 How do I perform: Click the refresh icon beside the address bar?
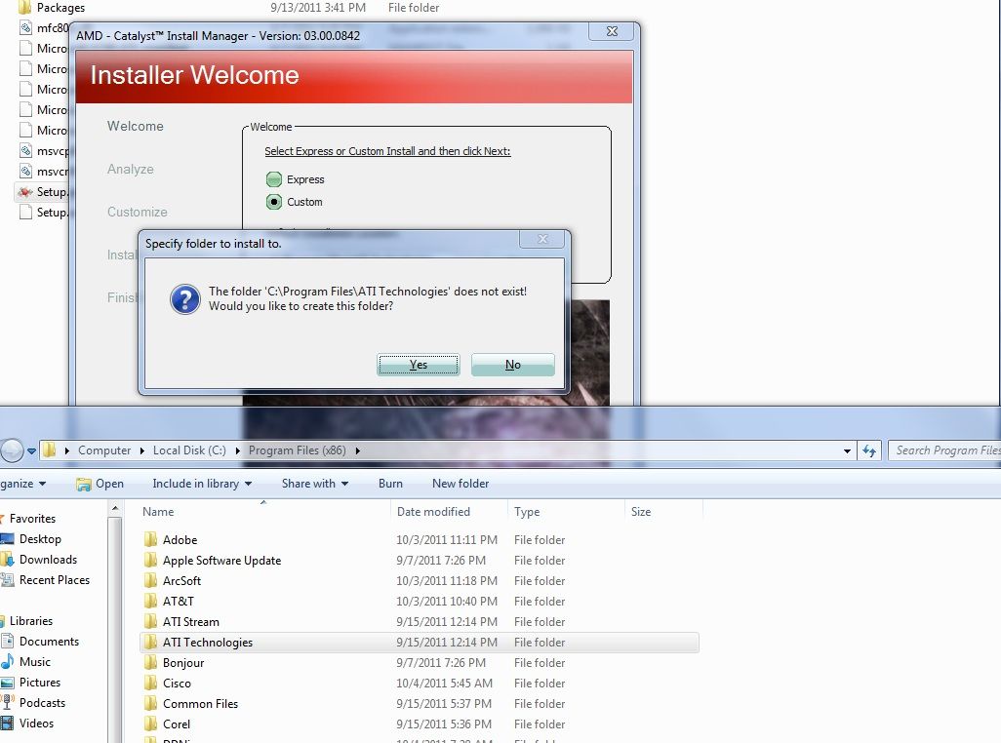(x=869, y=450)
